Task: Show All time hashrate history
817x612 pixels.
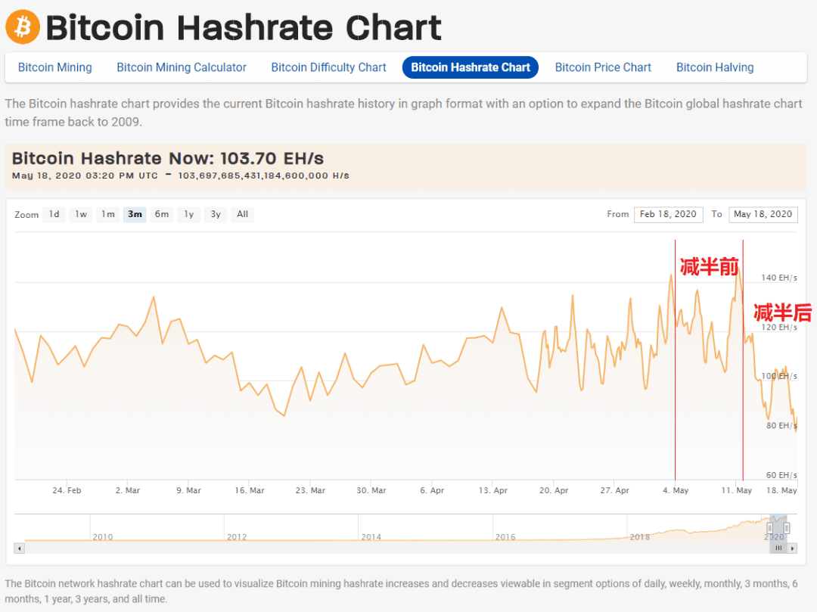Action: coord(242,214)
